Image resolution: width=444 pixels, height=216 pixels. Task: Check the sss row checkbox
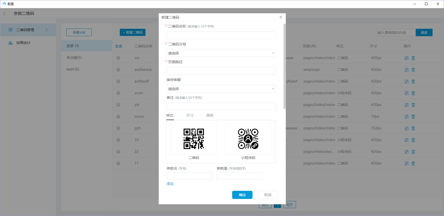(118, 58)
